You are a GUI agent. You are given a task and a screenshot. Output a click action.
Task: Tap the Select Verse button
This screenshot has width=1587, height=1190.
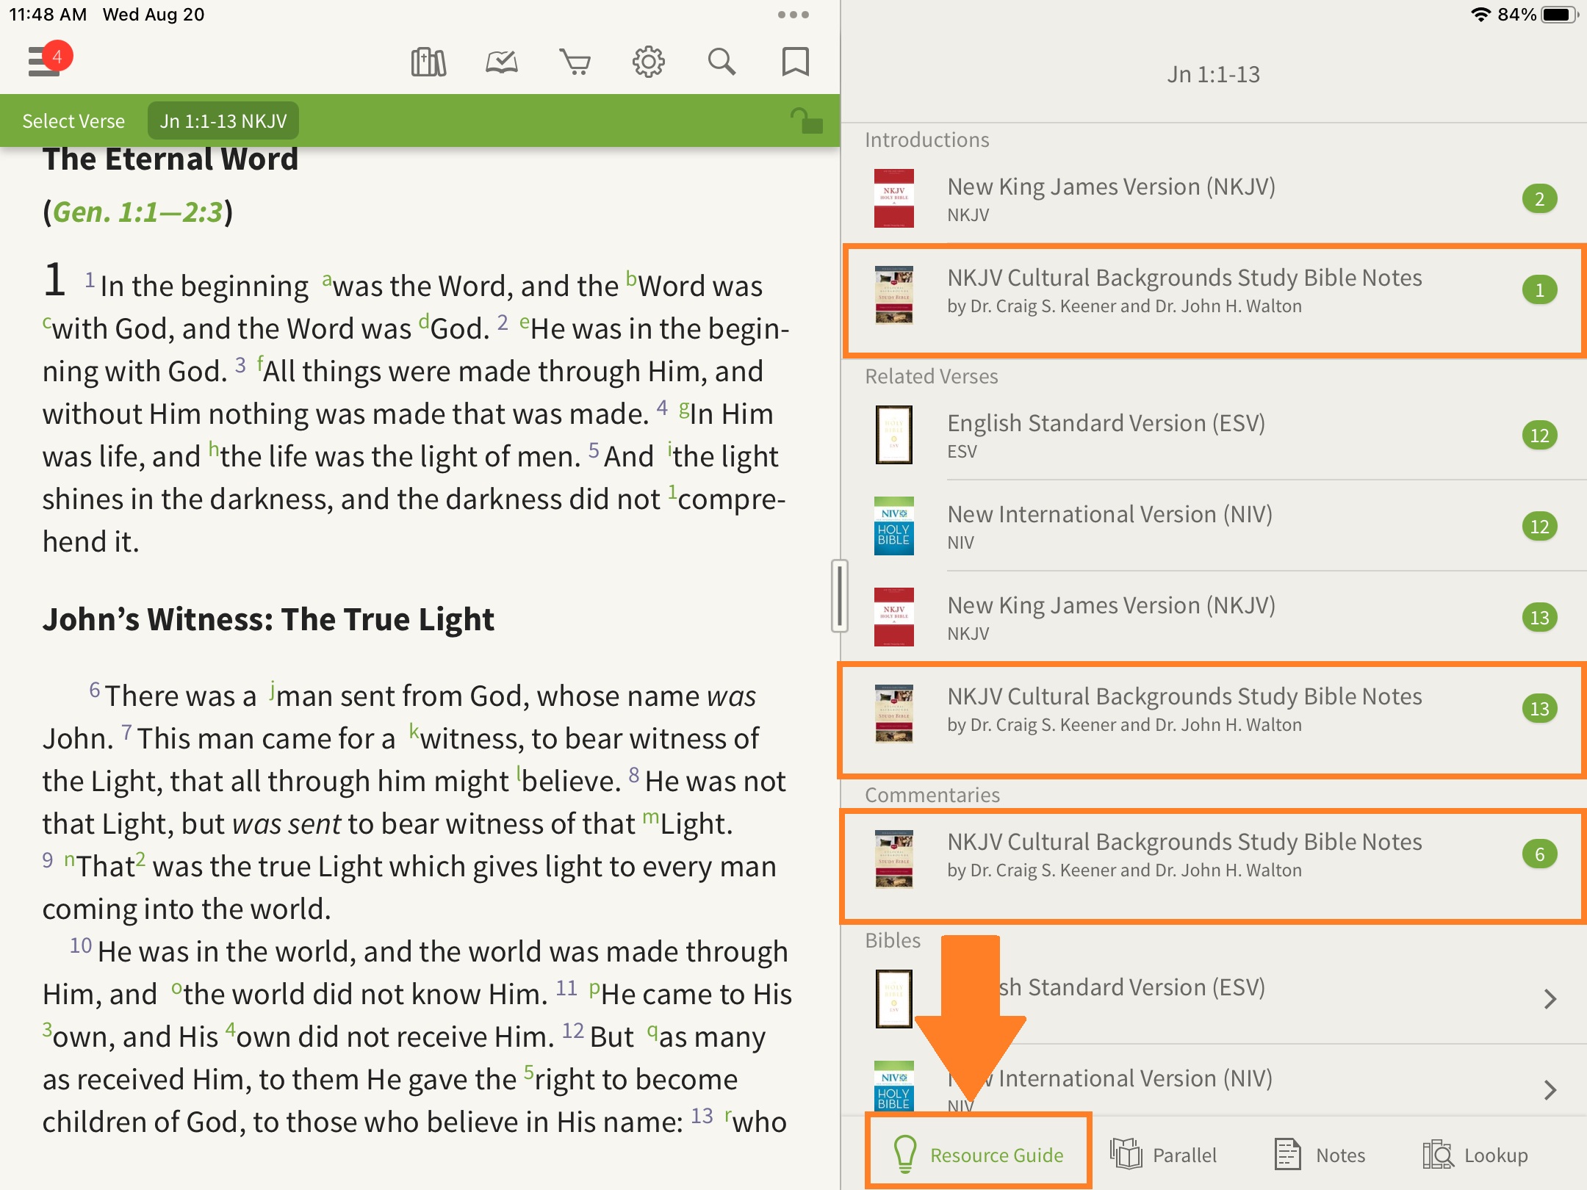pos(73,121)
